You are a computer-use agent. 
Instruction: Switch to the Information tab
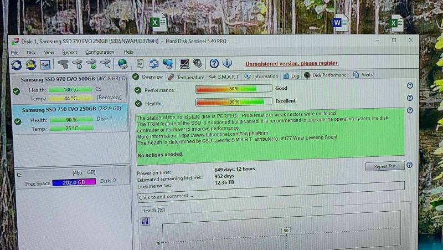pos(261,76)
